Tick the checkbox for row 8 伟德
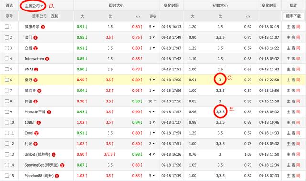 click(x=7, y=101)
